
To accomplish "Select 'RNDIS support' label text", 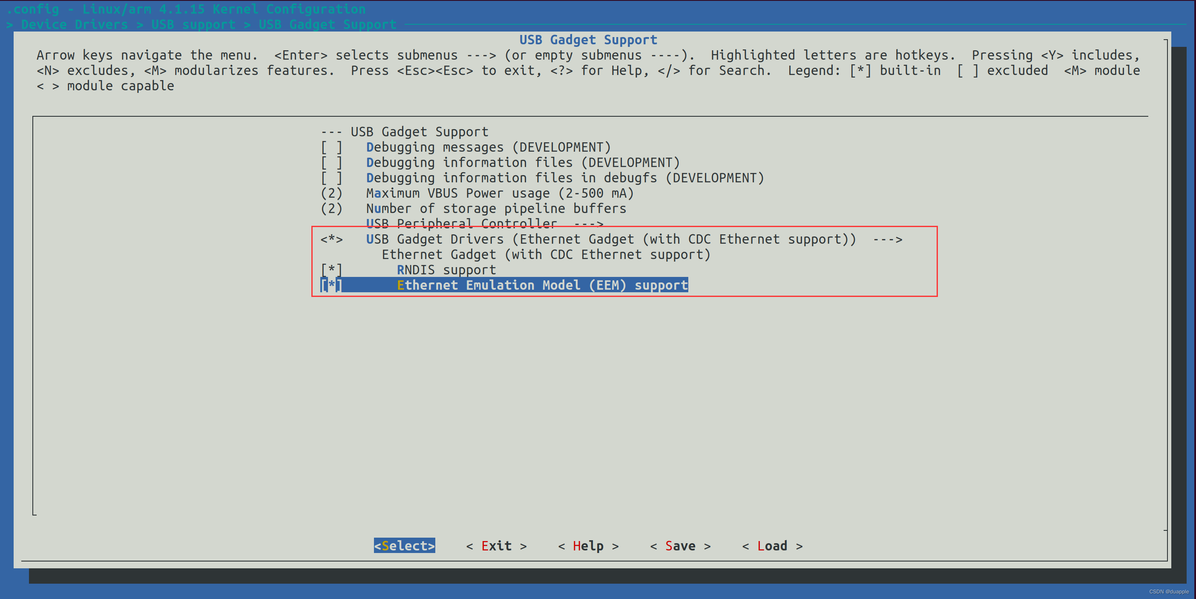I will [x=447, y=270].
